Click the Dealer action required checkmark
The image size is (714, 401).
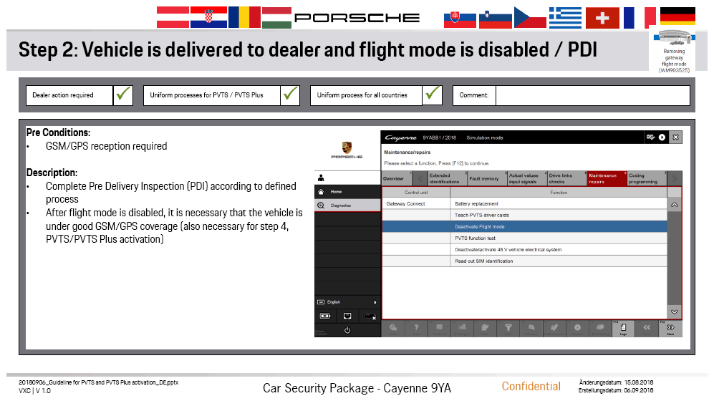(123, 95)
